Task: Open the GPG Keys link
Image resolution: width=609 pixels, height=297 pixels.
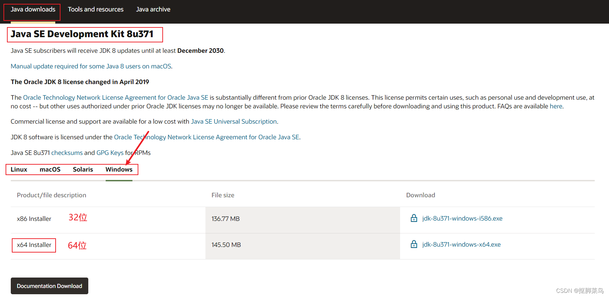Action: (x=110, y=153)
